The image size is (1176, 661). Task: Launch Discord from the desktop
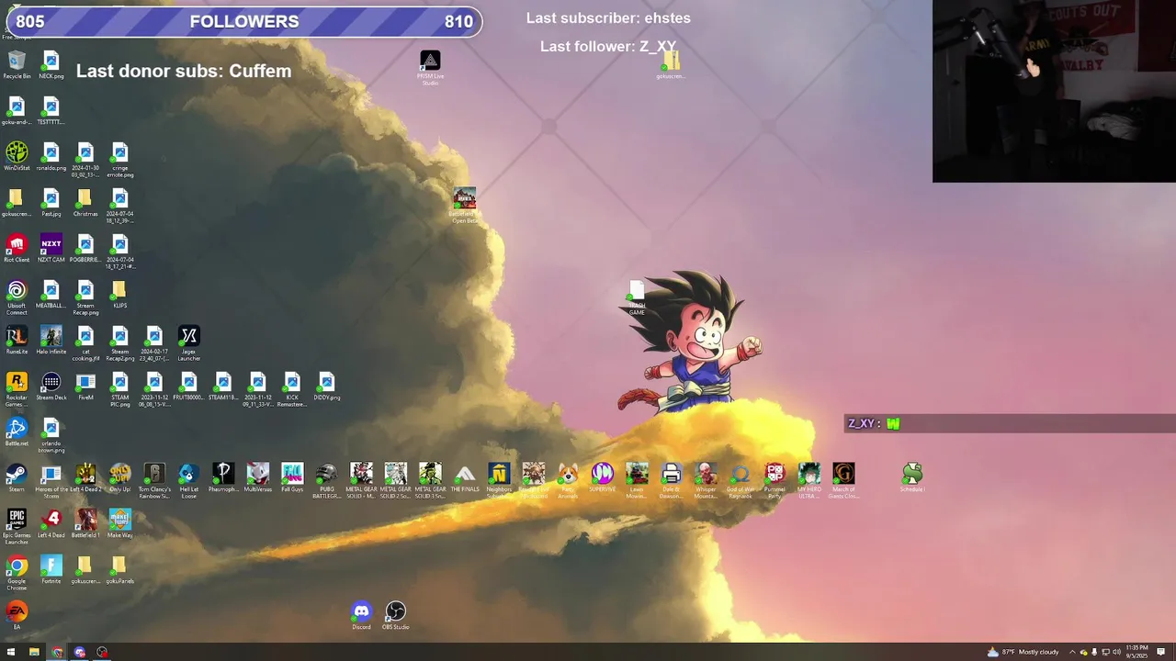pos(361,615)
